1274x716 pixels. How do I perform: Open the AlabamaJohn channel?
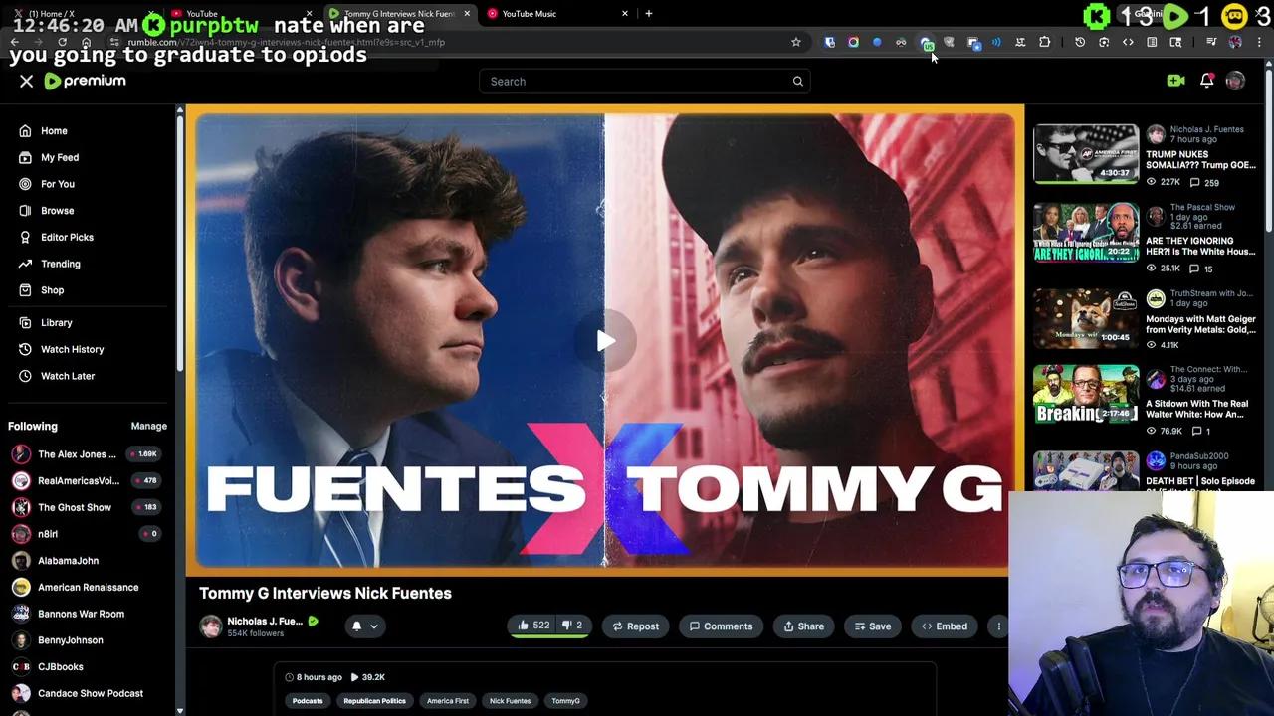pos(68,561)
